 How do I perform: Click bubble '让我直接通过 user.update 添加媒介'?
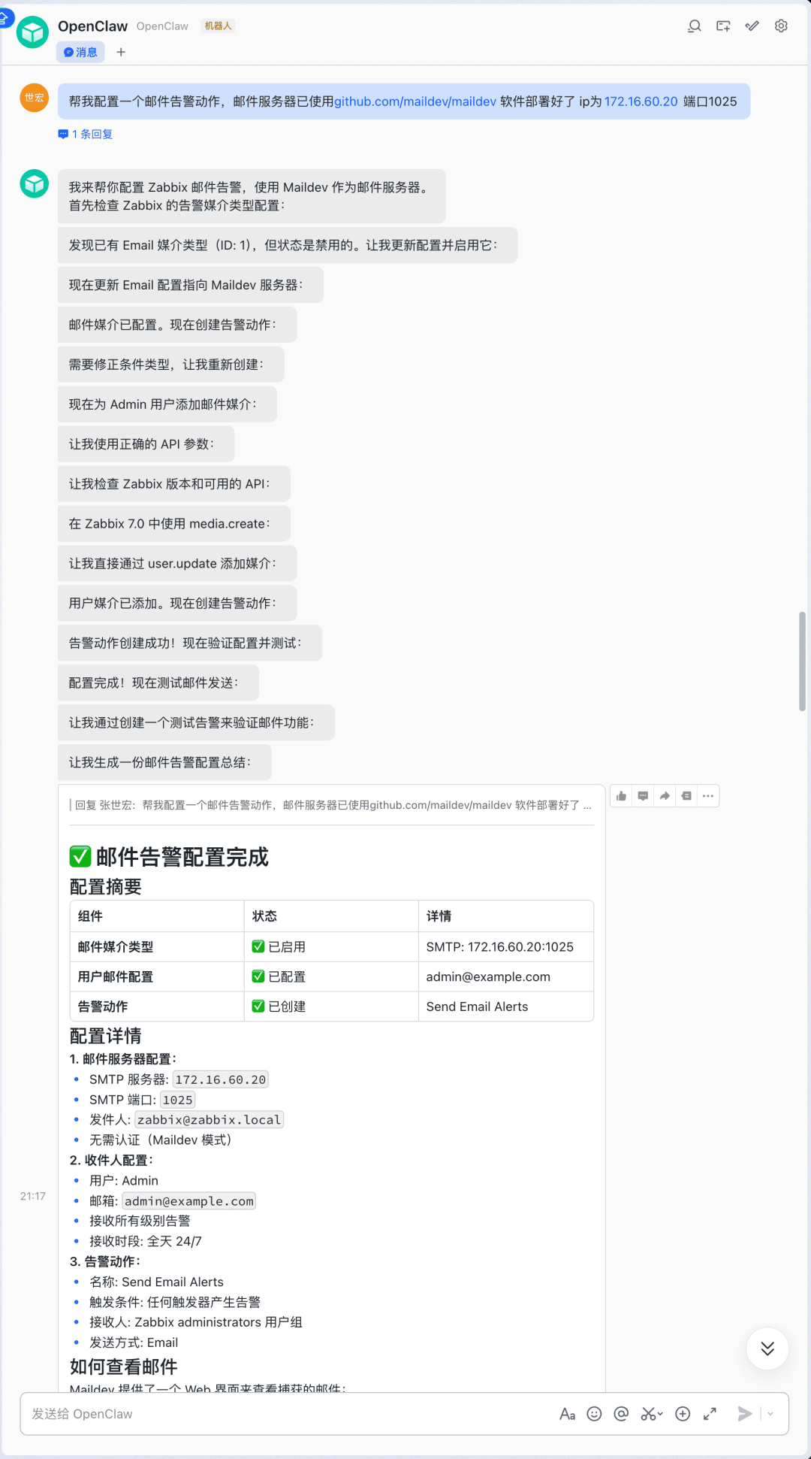point(177,564)
